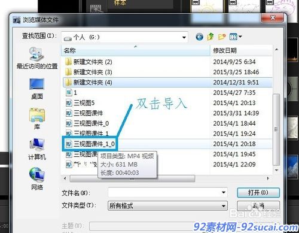Click date 2015/4/1 19:45
The width and height of the screenshot is (299, 233).
(234, 154)
